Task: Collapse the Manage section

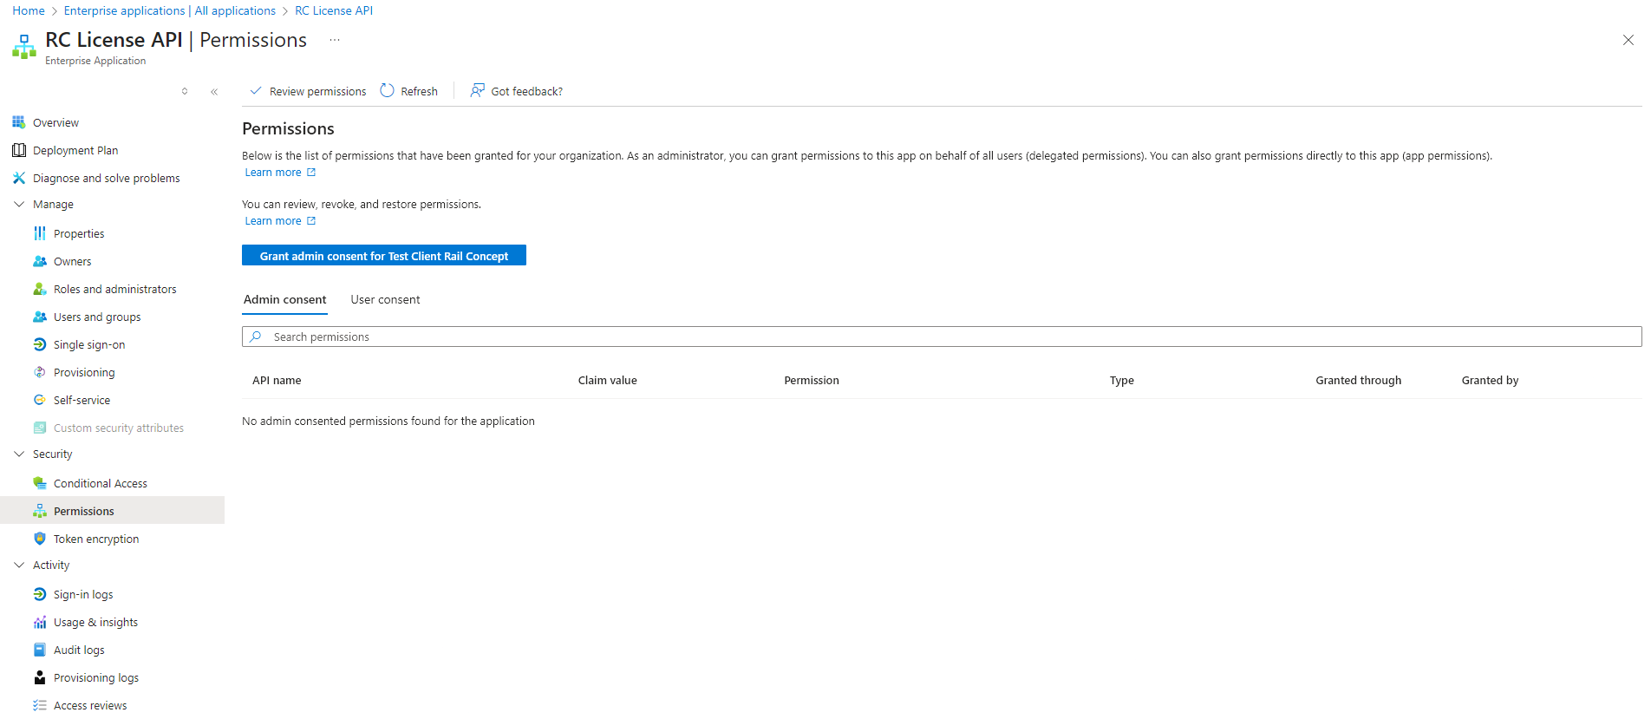Action: (x=19, y=205)
